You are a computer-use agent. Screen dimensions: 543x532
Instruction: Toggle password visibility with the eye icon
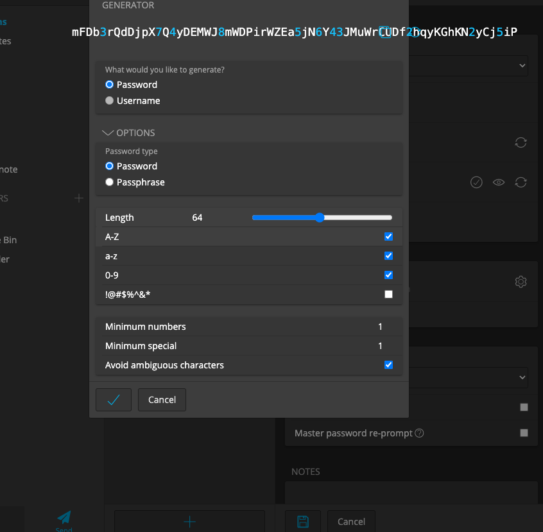[x=499, y=182]
